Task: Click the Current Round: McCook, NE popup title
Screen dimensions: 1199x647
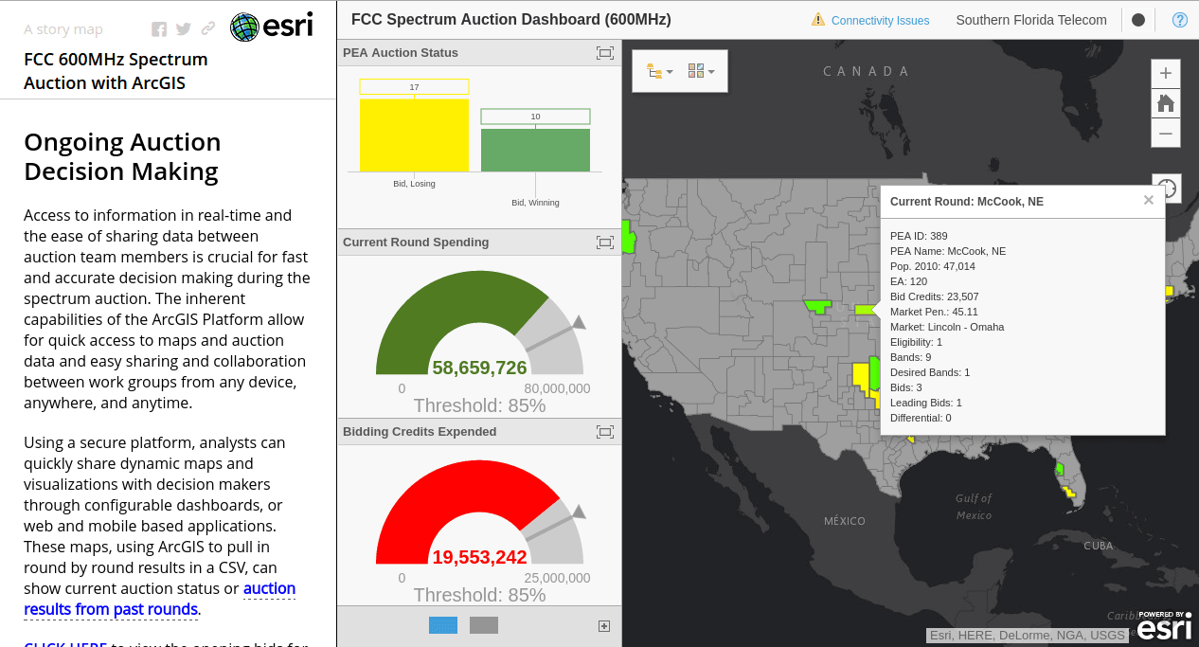Action: pos(967,202)
